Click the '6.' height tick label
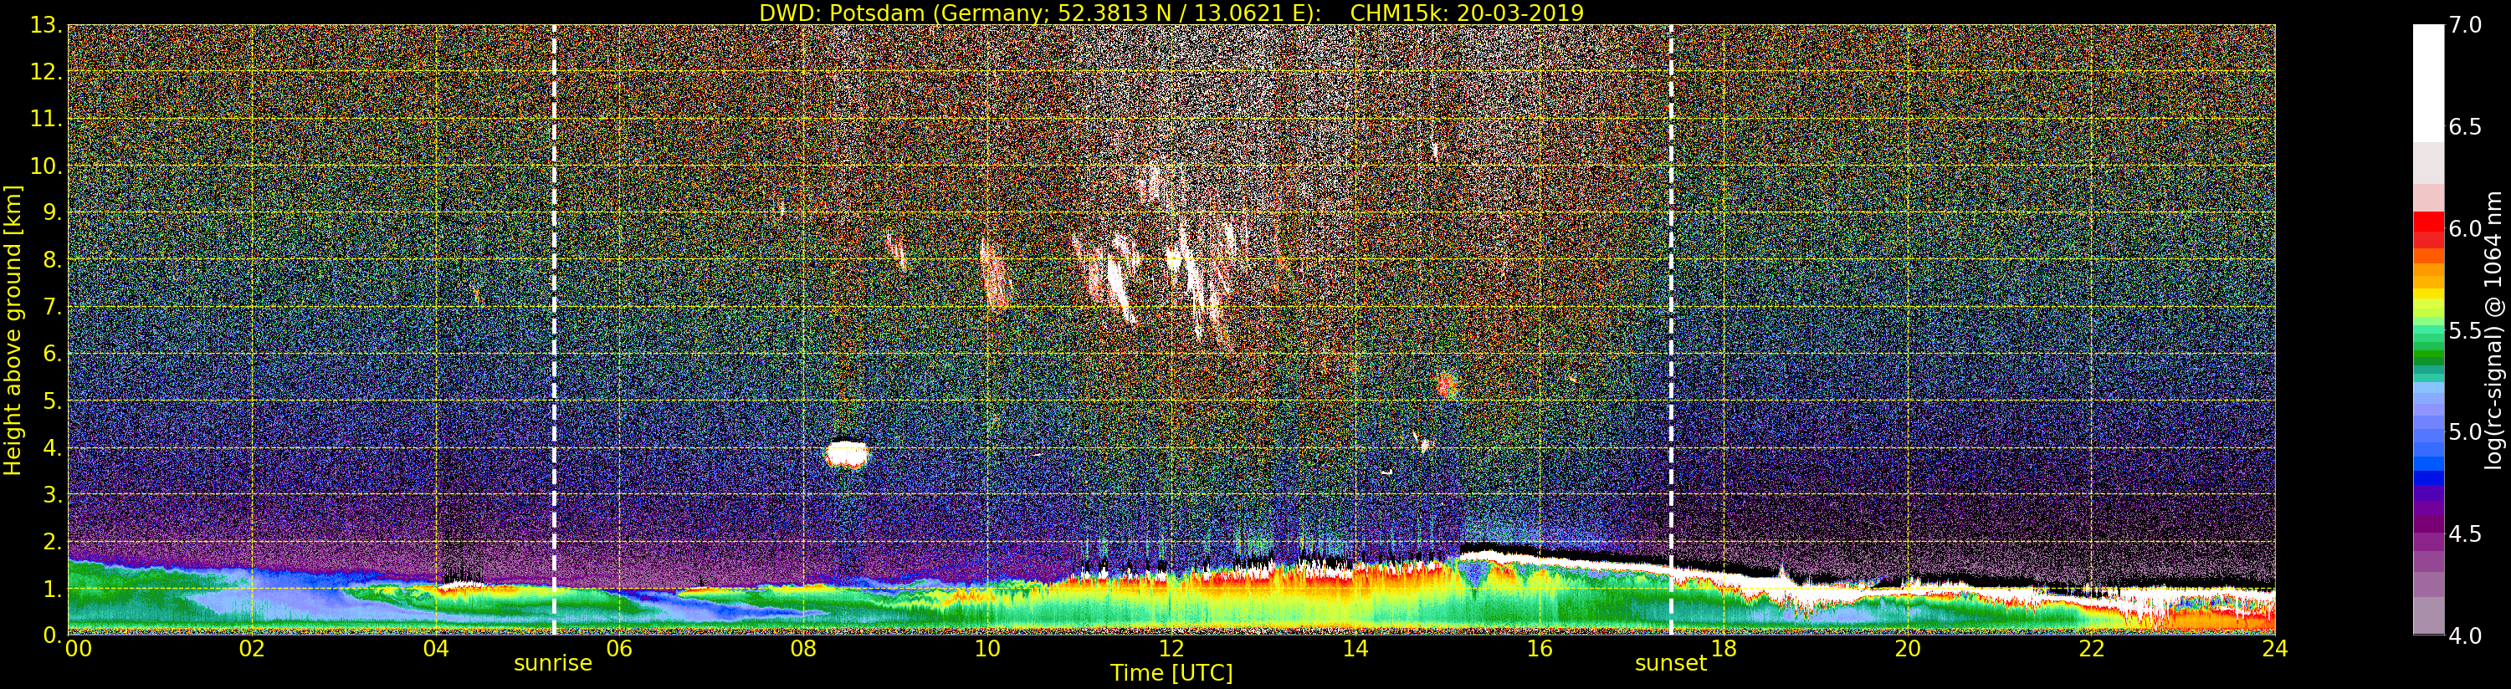Screen dimensions: 2511x689 tap(53, 353)
